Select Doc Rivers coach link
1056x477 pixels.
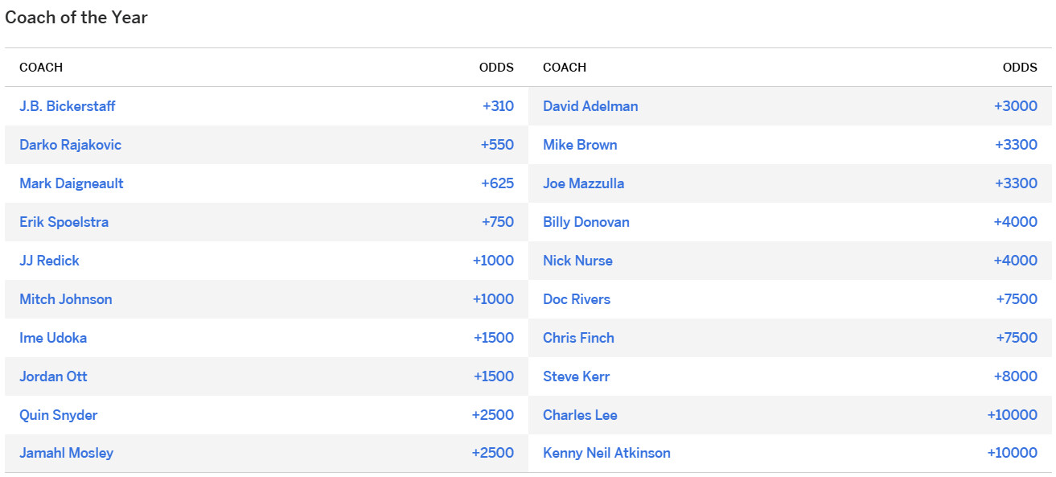[x=577, y=299]
